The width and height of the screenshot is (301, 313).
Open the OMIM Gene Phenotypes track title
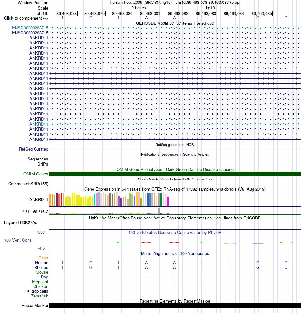(x=175, y=169)
